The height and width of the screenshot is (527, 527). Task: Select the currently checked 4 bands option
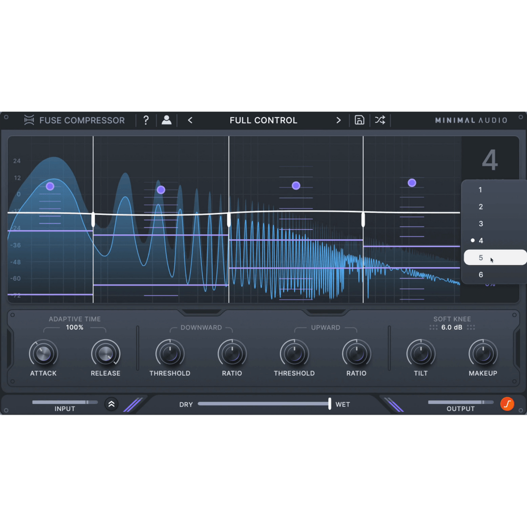click(481, 241)
